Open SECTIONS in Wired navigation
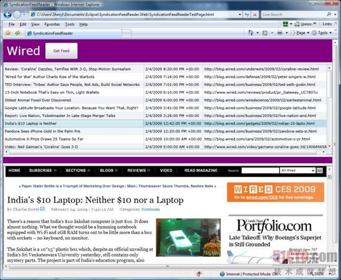This screenshot has height=280, width=341. coord(78,170)
